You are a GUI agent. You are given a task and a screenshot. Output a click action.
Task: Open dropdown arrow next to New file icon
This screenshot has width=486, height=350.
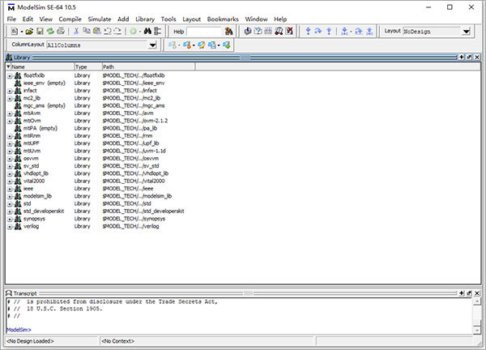click(x=22, y=32)
